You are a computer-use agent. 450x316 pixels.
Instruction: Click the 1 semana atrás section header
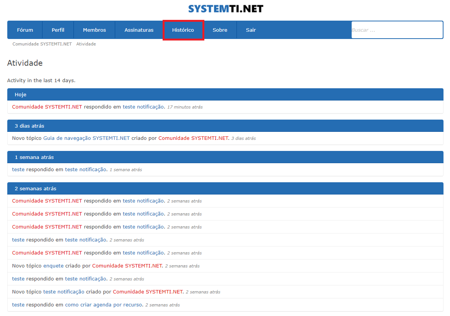[x=225, y=157]
